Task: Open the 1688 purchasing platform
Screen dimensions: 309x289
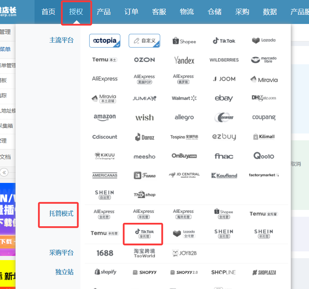Action: pos(105,253)
